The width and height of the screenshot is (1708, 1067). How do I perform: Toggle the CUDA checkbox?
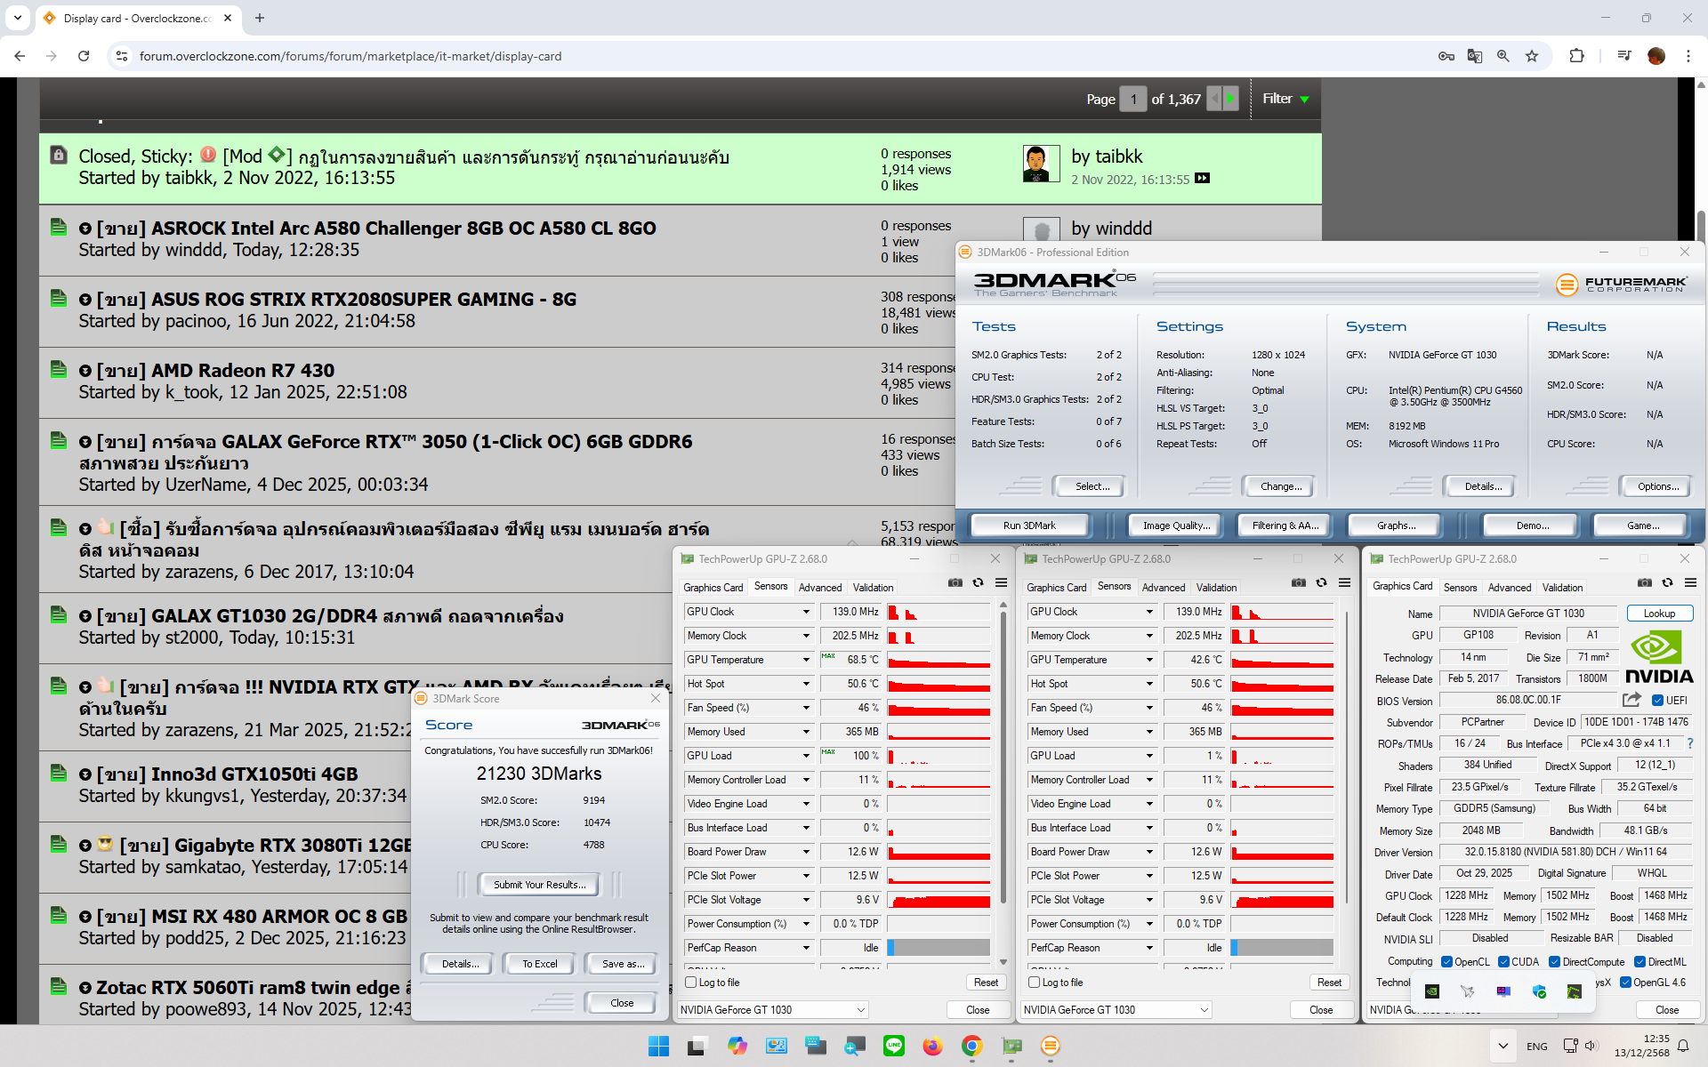(1503, 961)
